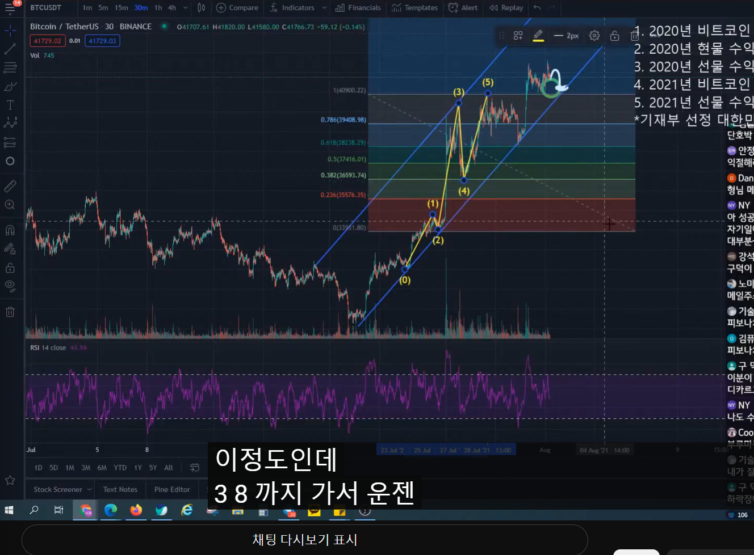Select the 5D date range

point(53,468)
